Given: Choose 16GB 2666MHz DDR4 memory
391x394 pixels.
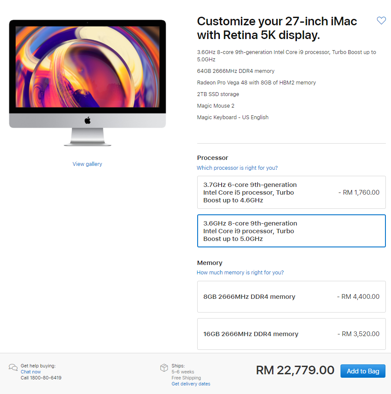Looking at the screenshot, I should [291, 334].
